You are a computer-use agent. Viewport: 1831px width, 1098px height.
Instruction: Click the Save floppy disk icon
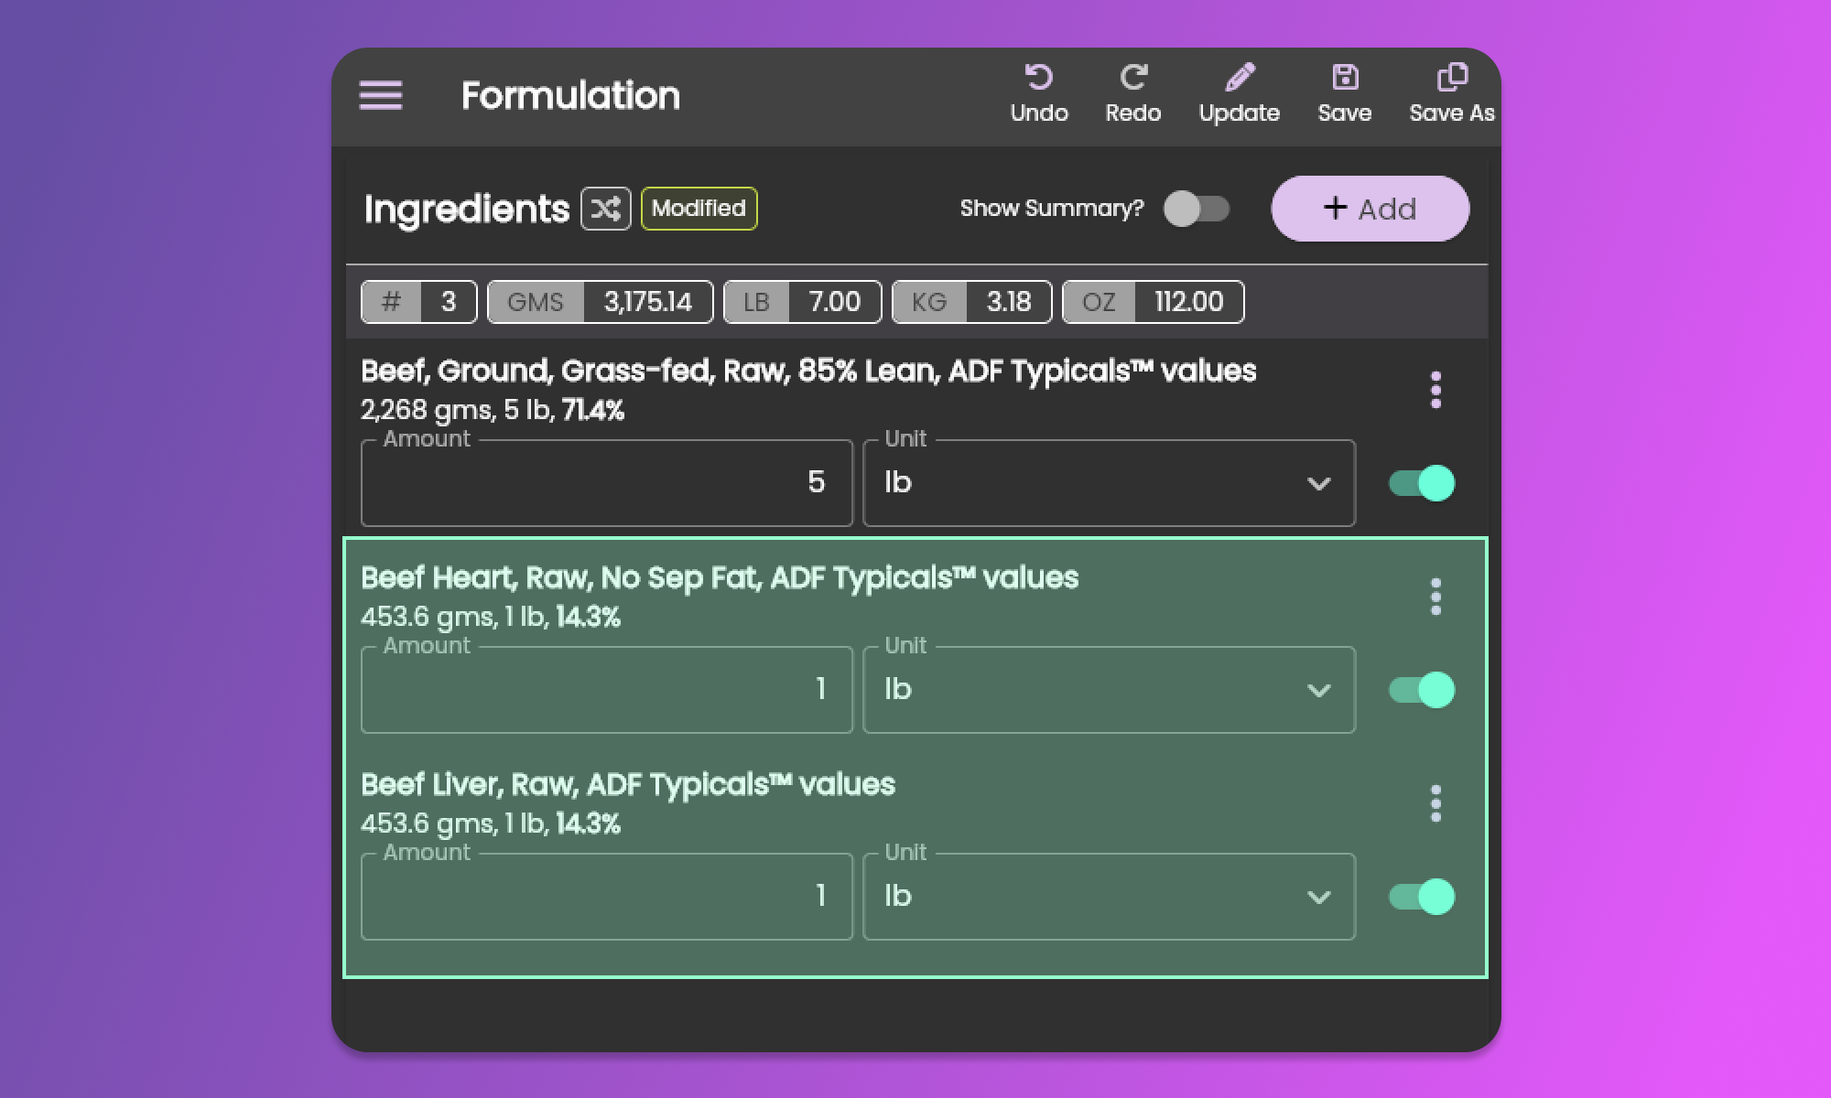(1344, 78)
